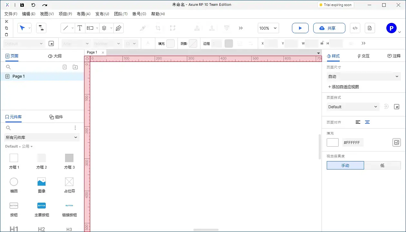The image size is (406, 232).
Task: Select the connector/flow tool
Action: pos(41,28)
